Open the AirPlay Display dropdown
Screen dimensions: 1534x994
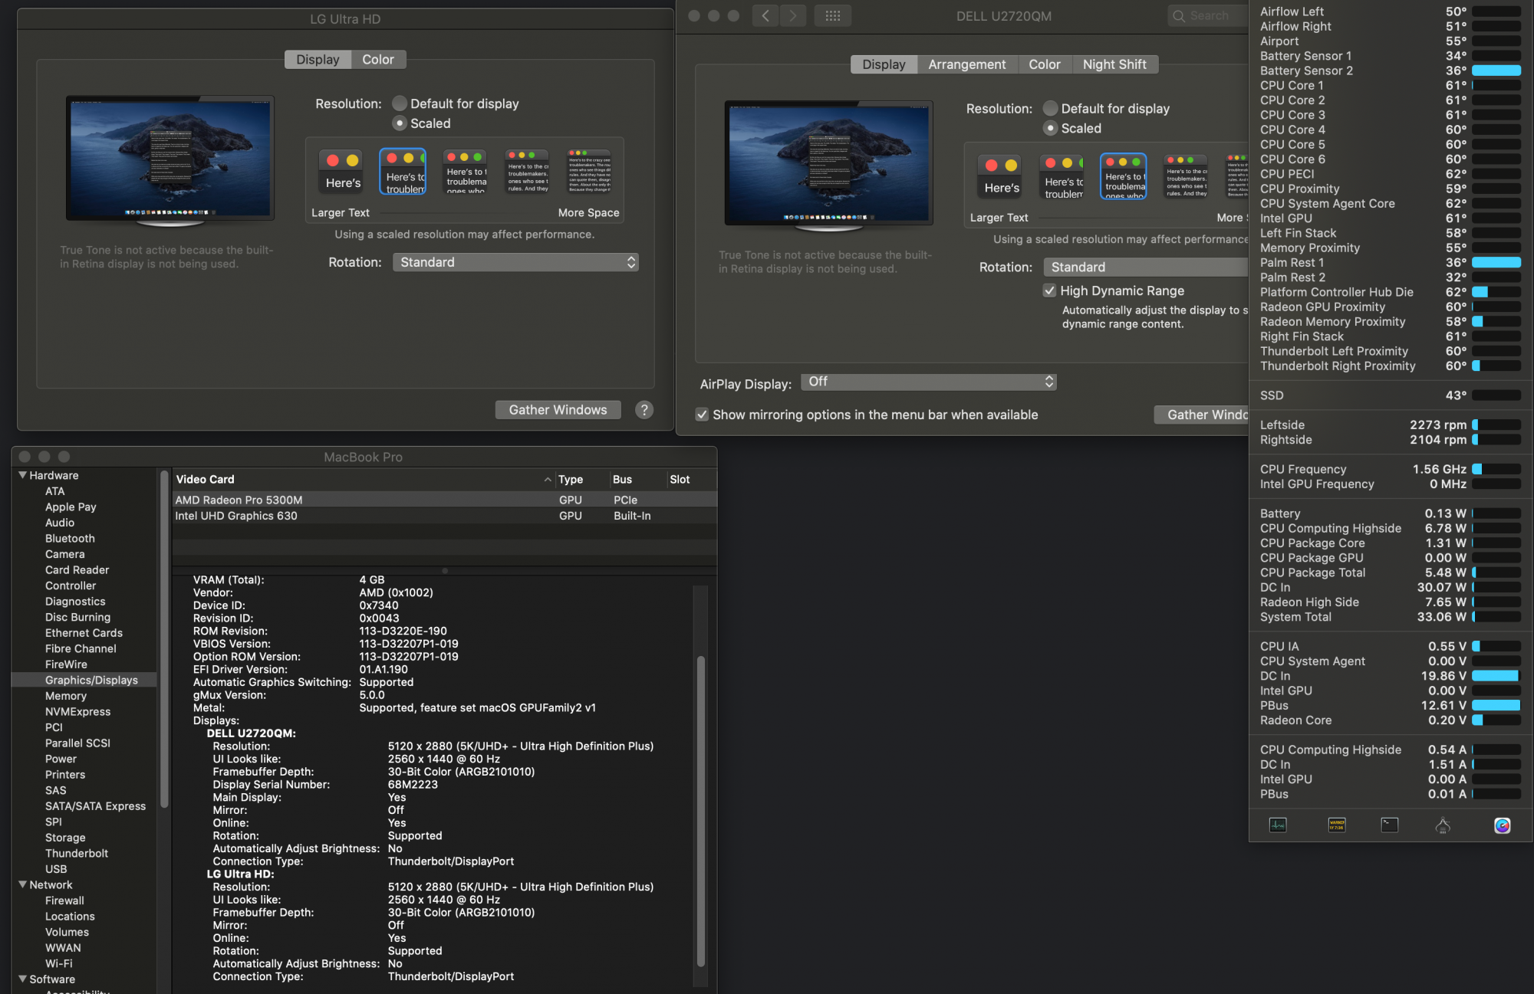(x=929, y=382)
